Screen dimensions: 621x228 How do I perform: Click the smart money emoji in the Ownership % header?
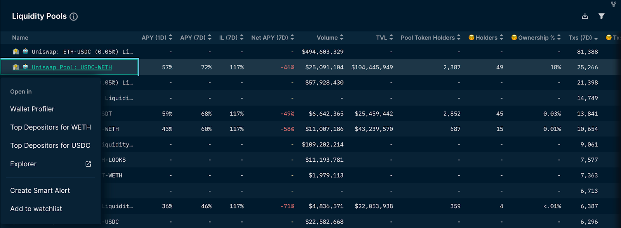coord(514,38)
